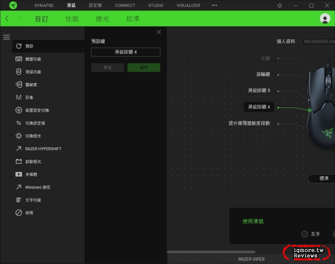The image size is (335, 264).
Task: Open the ellipsis overflow menu in title bar
Action: [214, 5]
